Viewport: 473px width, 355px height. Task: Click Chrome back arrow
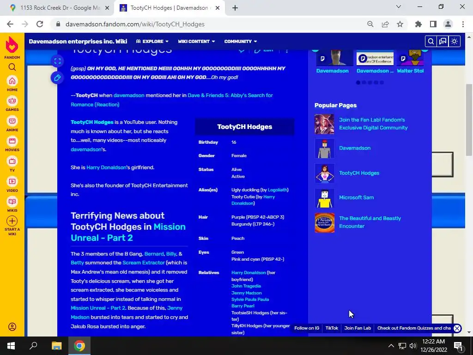point(10,24)
